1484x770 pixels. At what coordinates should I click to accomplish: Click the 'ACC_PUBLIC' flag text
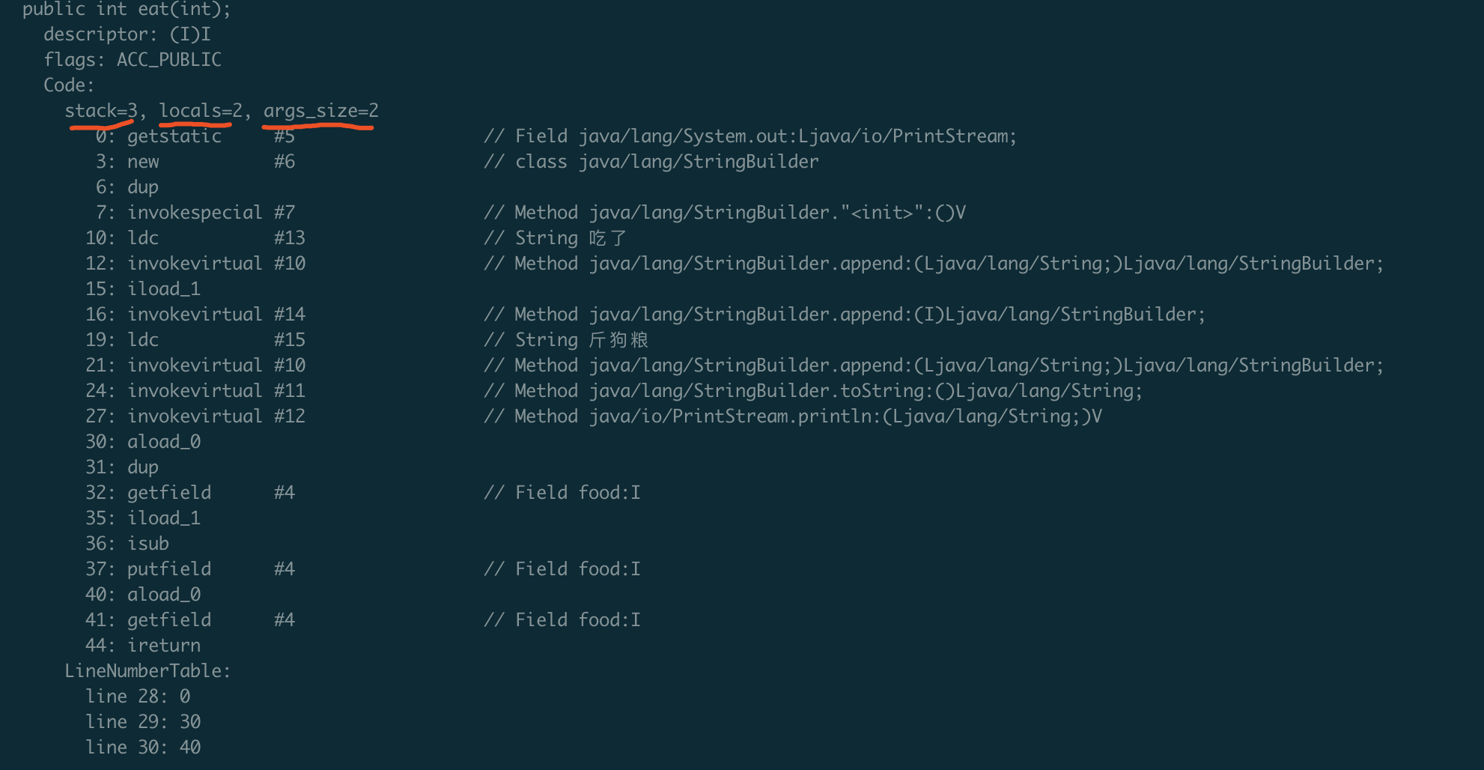(168, 60)
